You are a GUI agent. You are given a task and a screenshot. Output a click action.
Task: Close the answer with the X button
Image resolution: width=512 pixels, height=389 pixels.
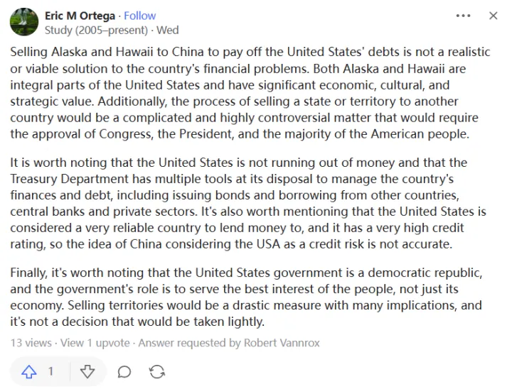494,16
